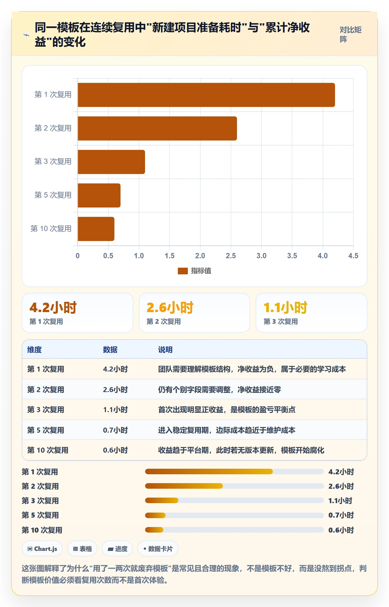Select the 2.6小时 table cell
389x607 pixels.
(x=115, y=390)
